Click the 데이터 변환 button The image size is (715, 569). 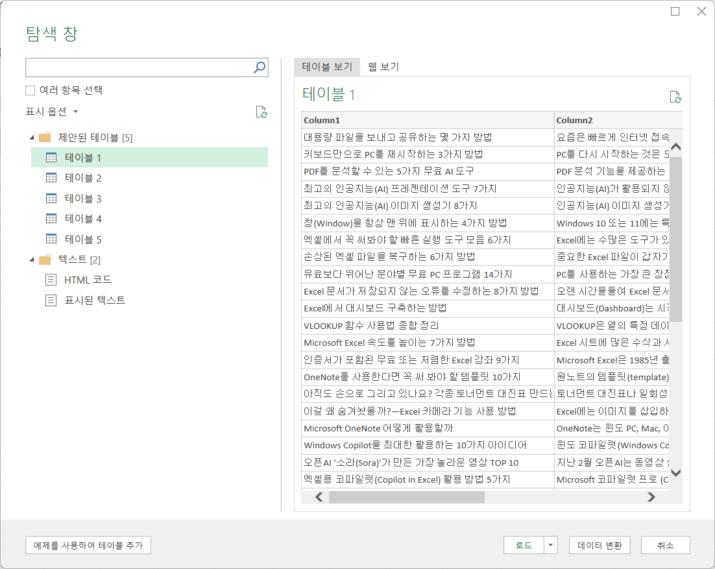click(x=600, y=545)
